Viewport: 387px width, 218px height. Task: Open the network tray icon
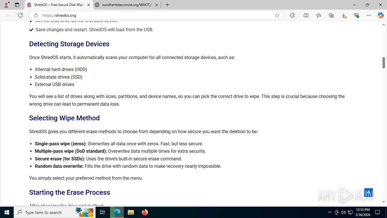[x=350, y=212]
